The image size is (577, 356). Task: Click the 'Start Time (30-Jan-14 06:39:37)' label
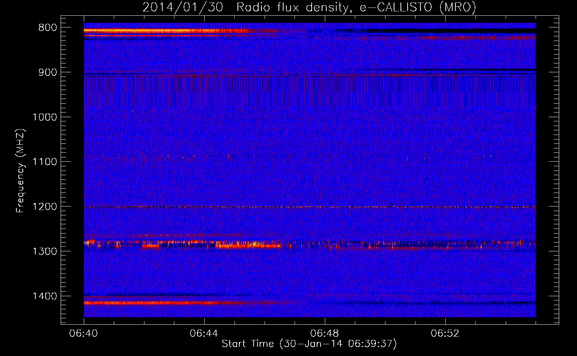pos(309,344)
